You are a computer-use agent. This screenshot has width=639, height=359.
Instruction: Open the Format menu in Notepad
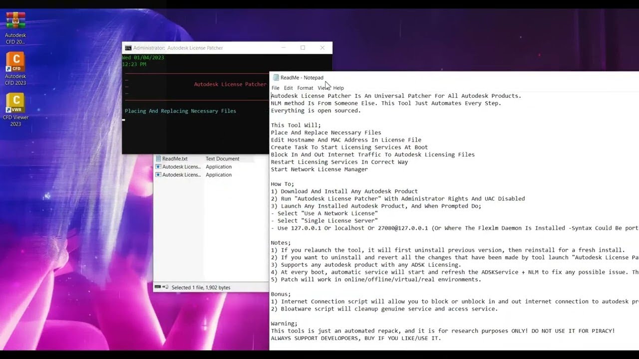pos(305,88)
